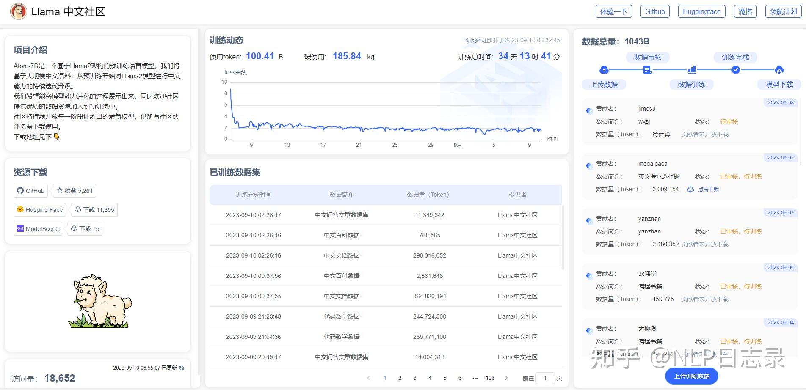Click 点击下载 link for medalpaca data

[708, 190]
